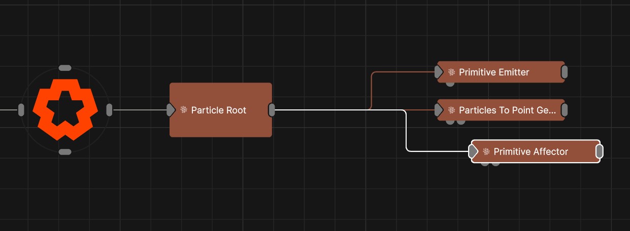
Task: Click the particle icon on Particle Root
Action: point(184,110)
